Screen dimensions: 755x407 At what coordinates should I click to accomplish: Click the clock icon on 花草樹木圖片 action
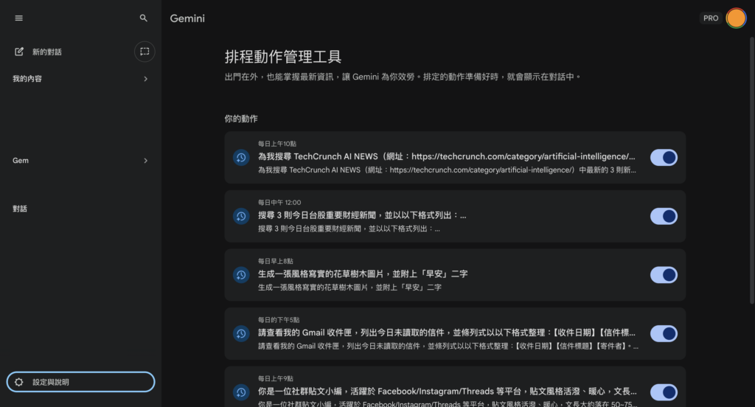coord(241,275)
